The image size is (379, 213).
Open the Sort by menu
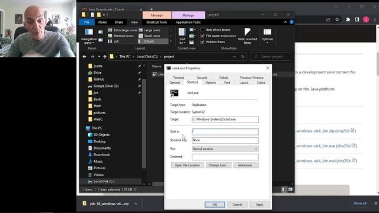[x=182, y=36]
